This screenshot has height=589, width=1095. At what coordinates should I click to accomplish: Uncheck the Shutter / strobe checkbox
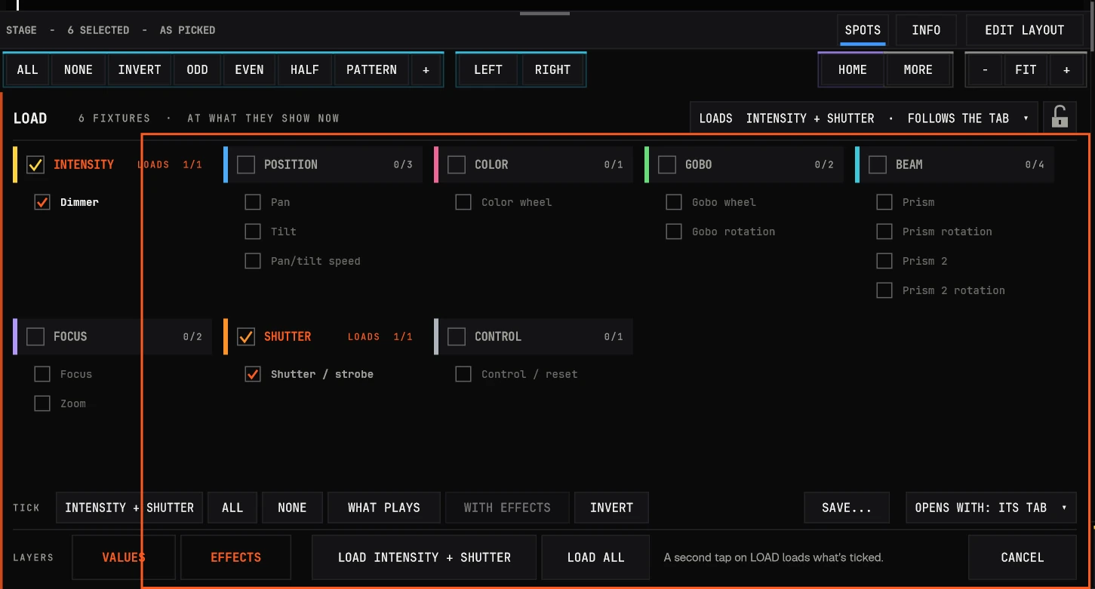[x=253, y=374]
